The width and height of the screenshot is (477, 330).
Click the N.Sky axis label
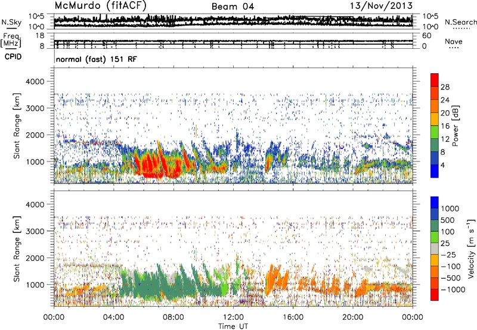click(11, 22)
